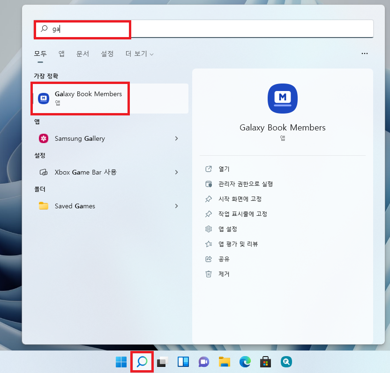Select the 모두 filter tab
The height and width of the screenshot is (373, 390).
tap(40, 53)
